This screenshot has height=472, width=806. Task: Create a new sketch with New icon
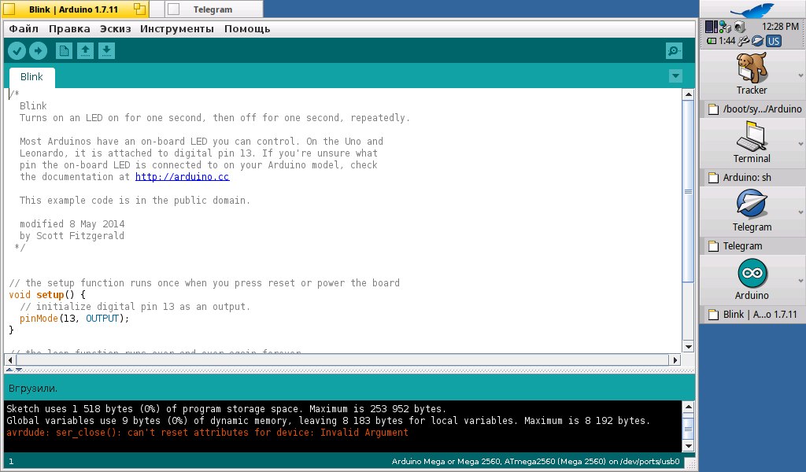(64, 50)
